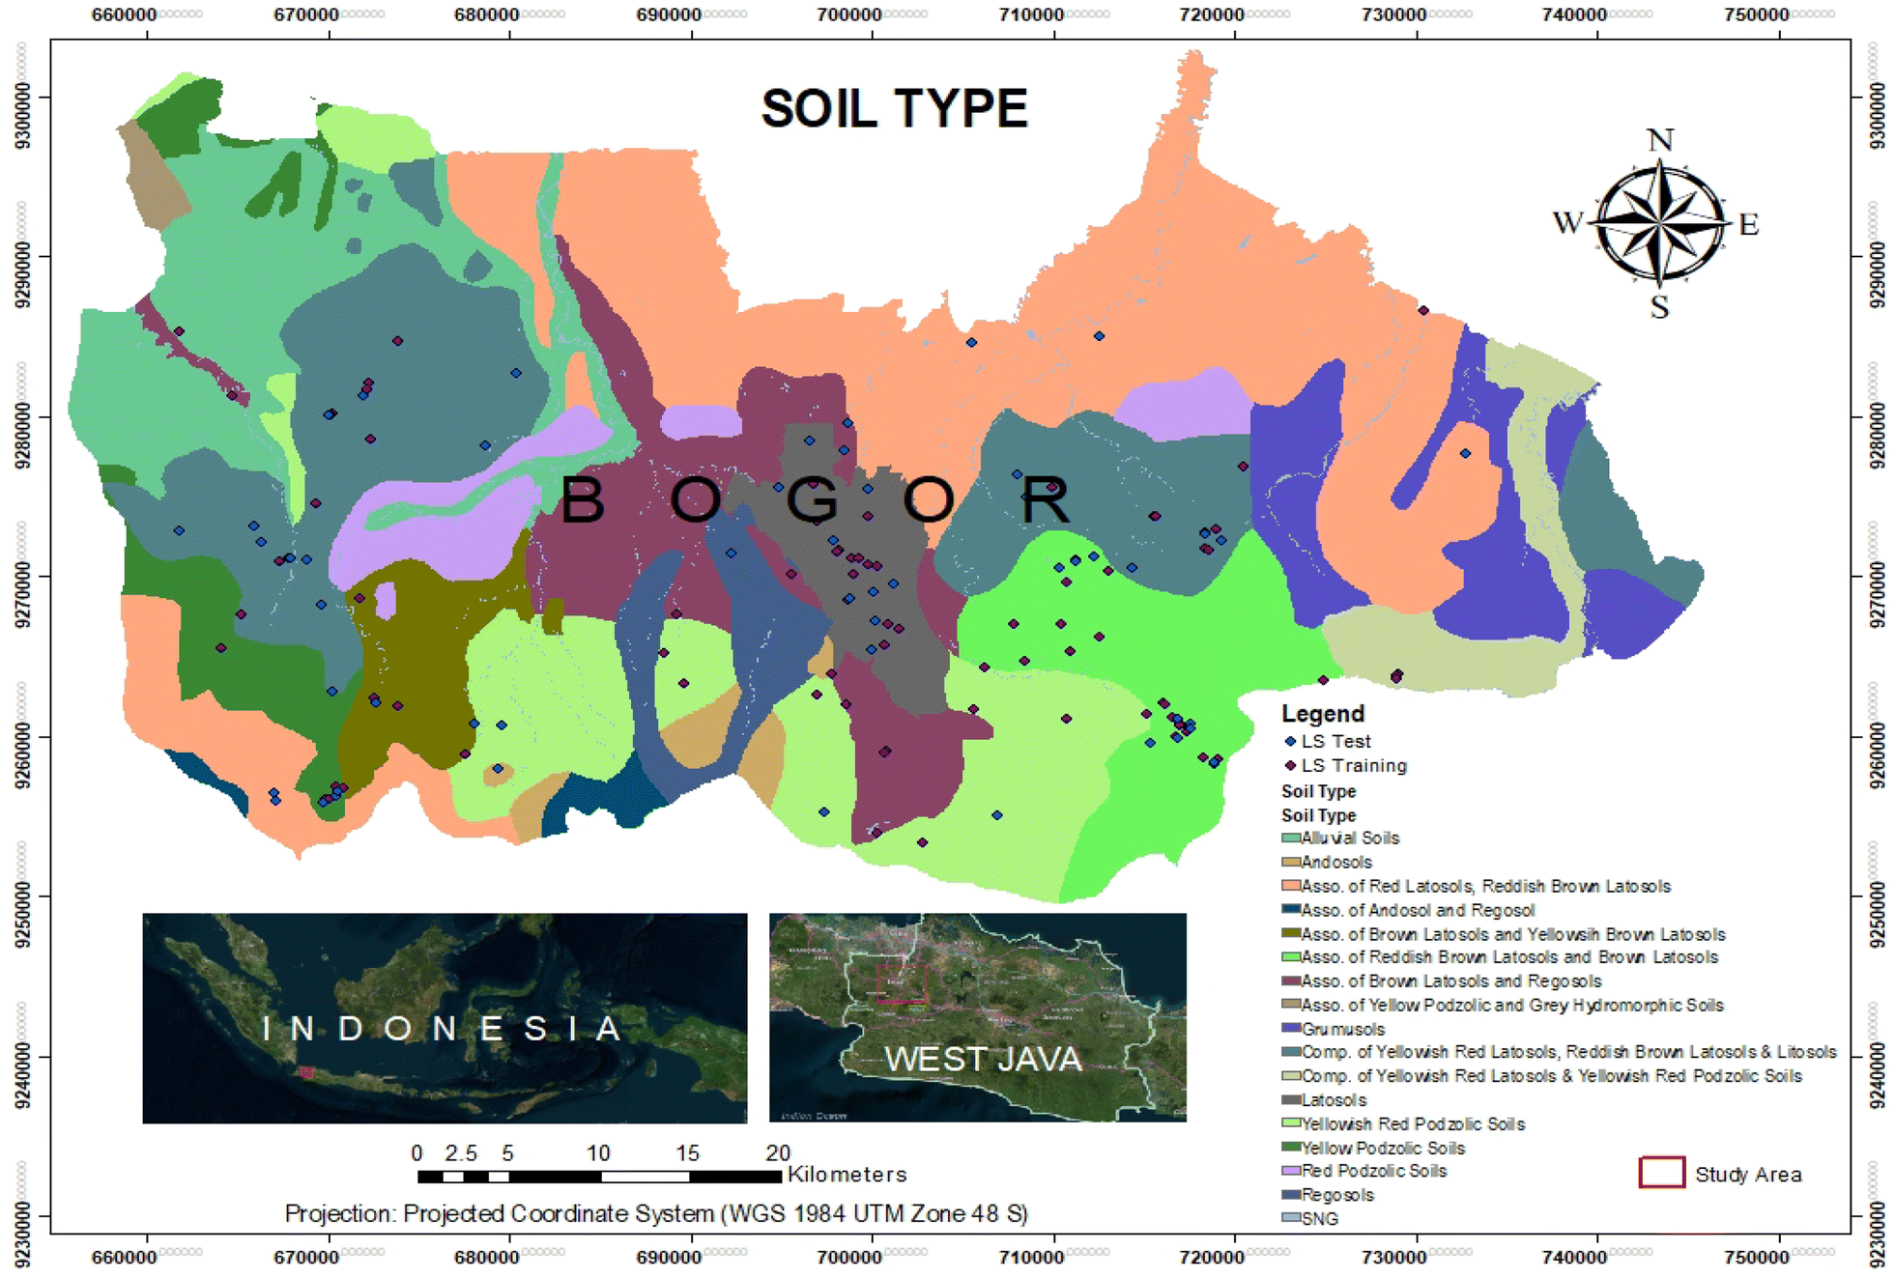Click the WEST JAVA inset label
Screen dimensions: 1895x1279
(983, 1059)
